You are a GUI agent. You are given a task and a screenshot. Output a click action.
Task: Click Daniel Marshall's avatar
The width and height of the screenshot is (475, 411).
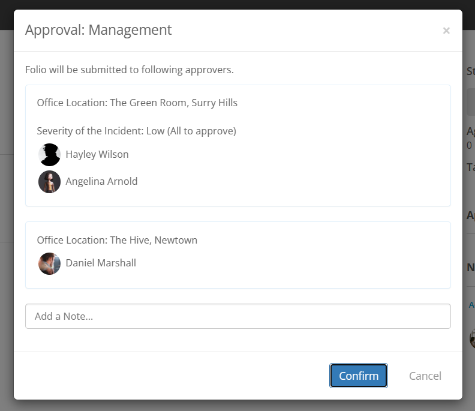(x=49, y=263)
